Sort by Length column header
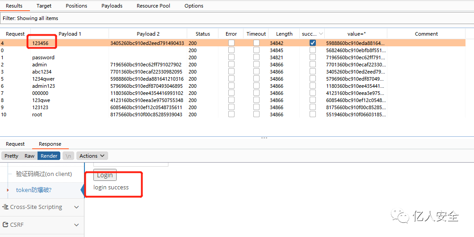 click(x=284, y=34)
